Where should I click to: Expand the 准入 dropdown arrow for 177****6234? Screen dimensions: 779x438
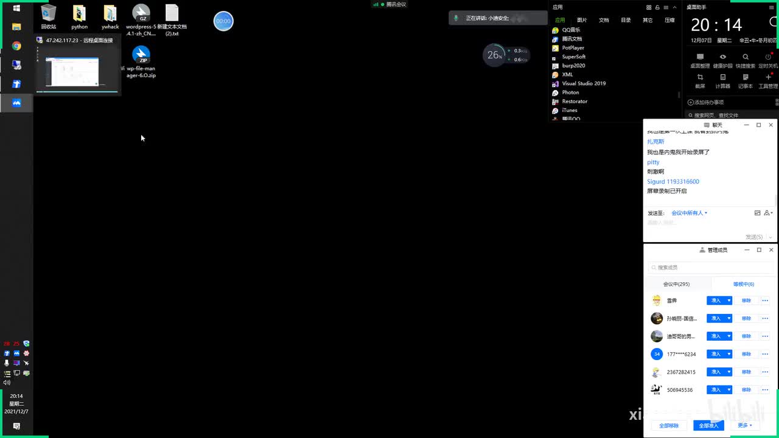coord(729,354)
